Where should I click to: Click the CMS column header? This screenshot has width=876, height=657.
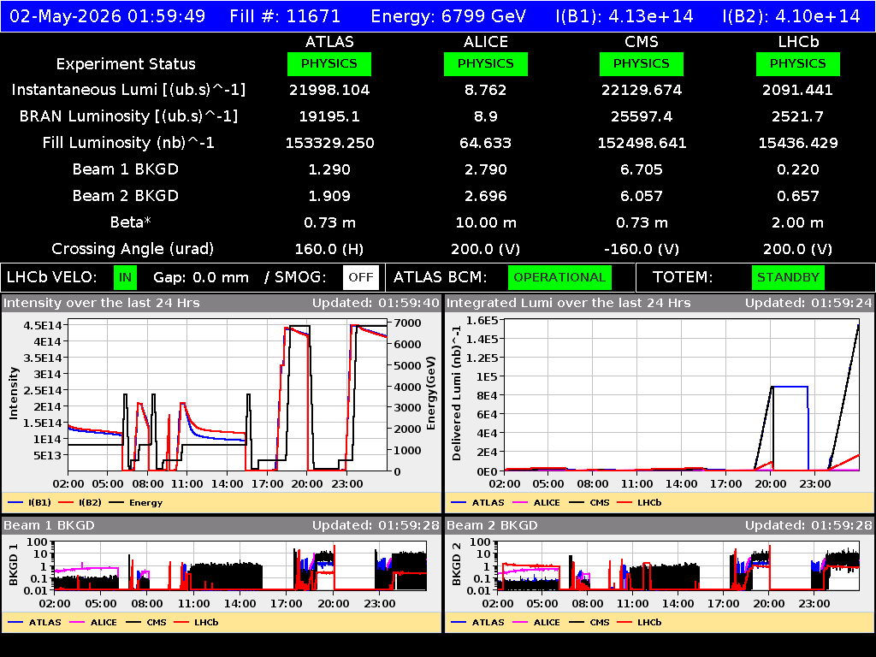tap(642, 42)
